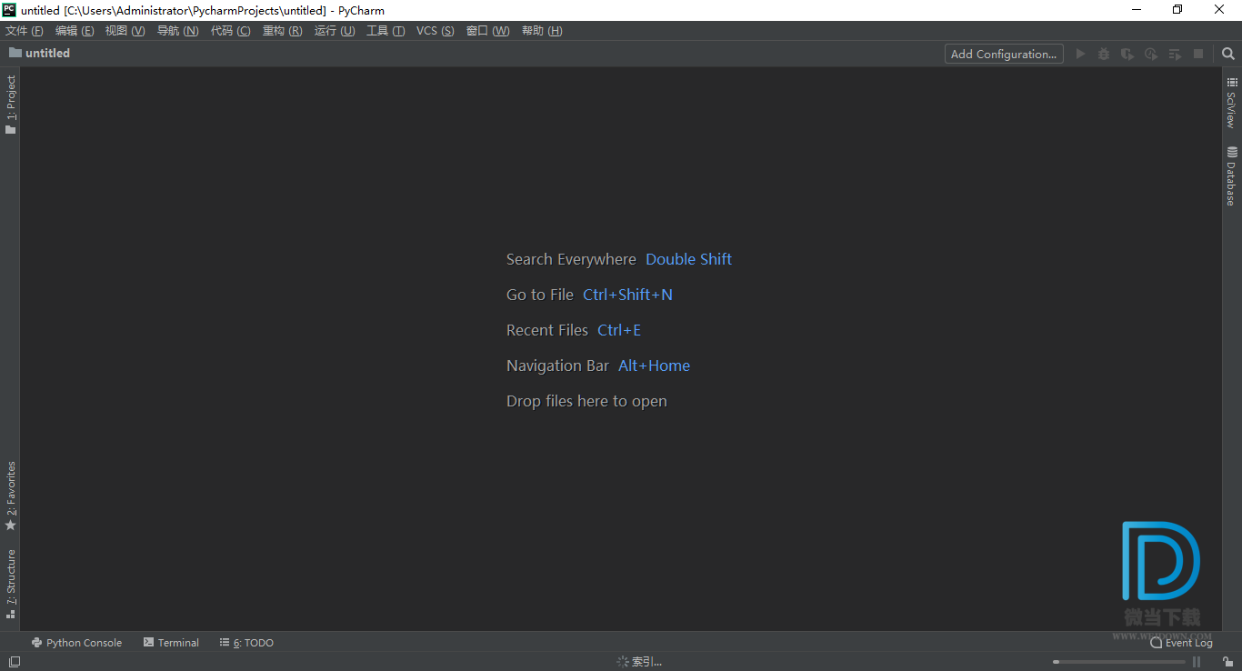Open the SciView tool window
The height and width of the screenshot is (671, 1242).
point(1232,102)
